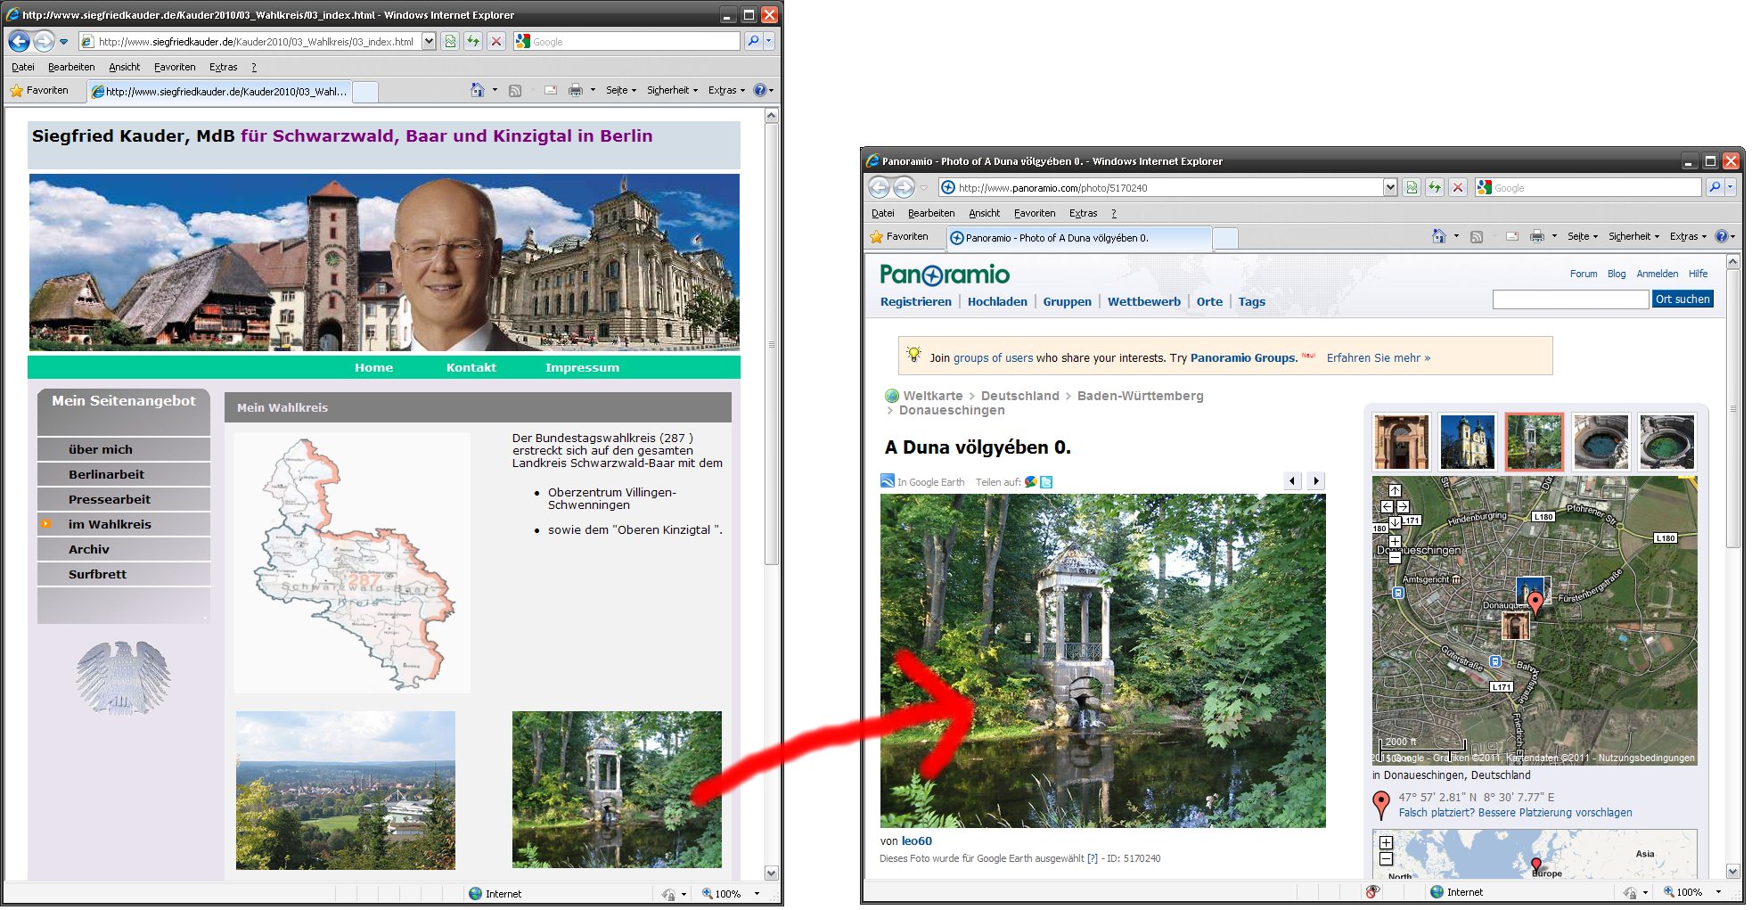Click Forward button in Panoramio browser window
The image size is (1752, 910).
click(x=904, y=187)
